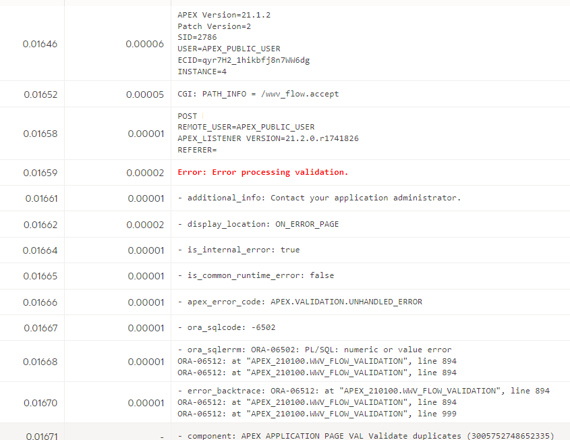Select the APEX_LISTENER VERSION line

pos(270,138)
